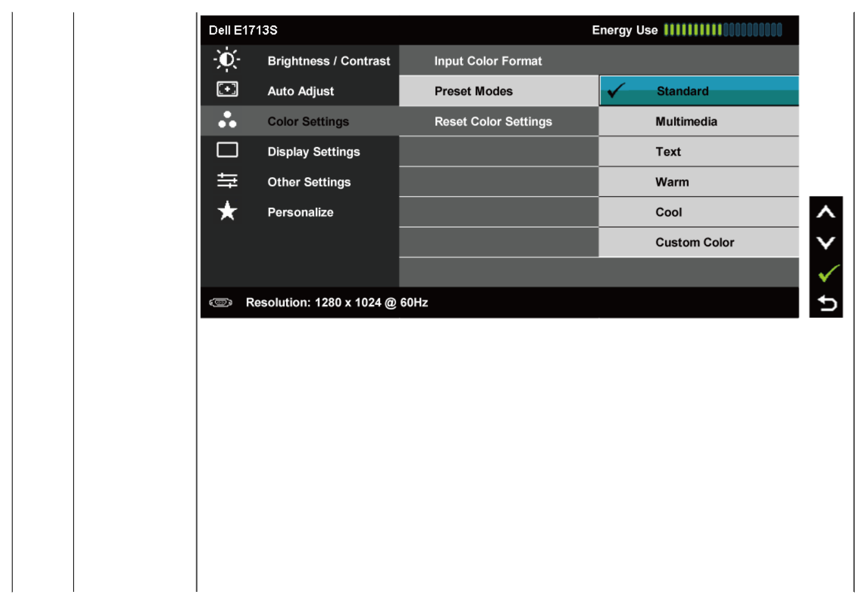
Task: Click the Energy Use level bar
Action: (x=723, y=30)
